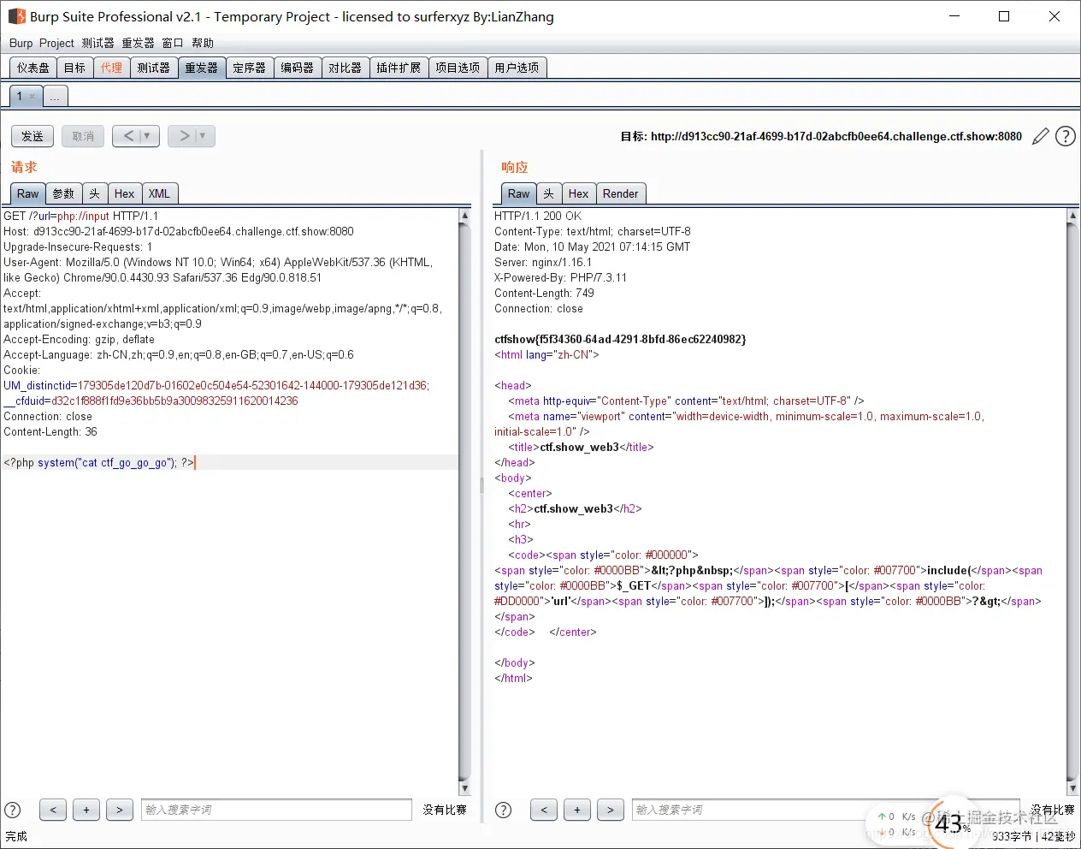This screenshot has height=849, width=1081.
Task: Click the Content-Length: 36 request header
Action: (x=50, y=432)
